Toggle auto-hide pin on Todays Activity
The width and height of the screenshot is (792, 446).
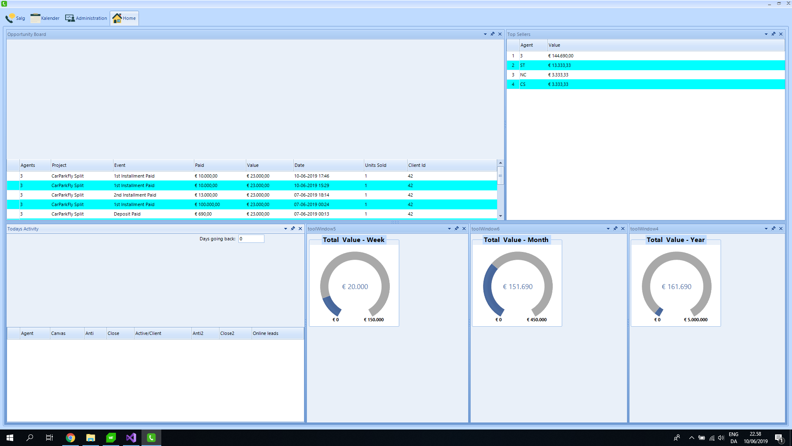coord(293,229)
